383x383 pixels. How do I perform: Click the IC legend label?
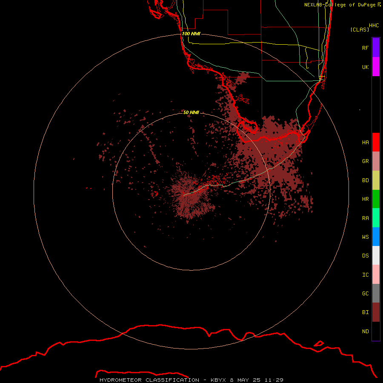tap(365, 275)
